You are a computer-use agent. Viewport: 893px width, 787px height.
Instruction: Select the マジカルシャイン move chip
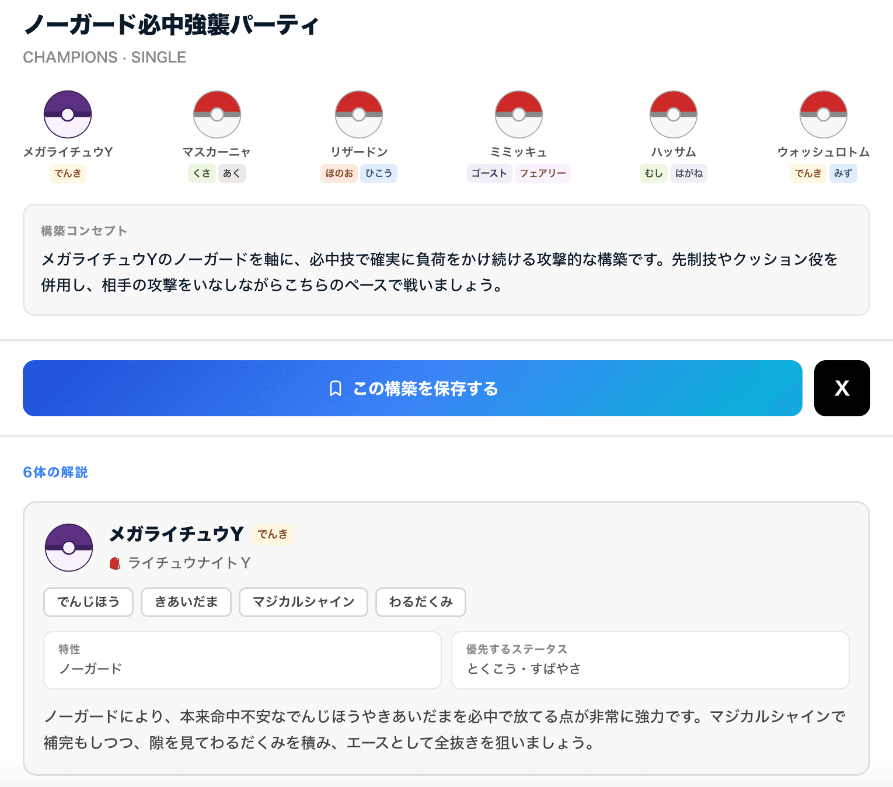click(x=304, y=602)
